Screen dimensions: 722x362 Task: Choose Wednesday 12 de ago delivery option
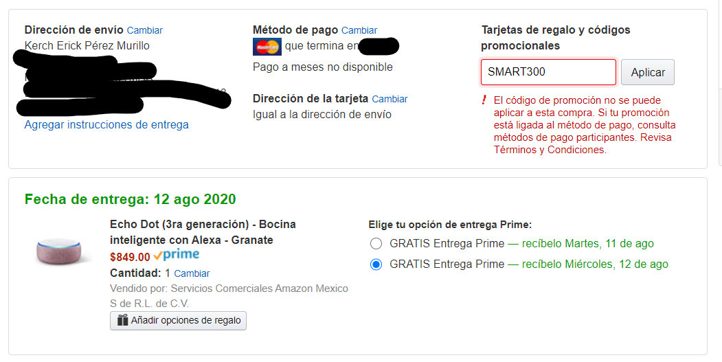[x=376, y=264]
